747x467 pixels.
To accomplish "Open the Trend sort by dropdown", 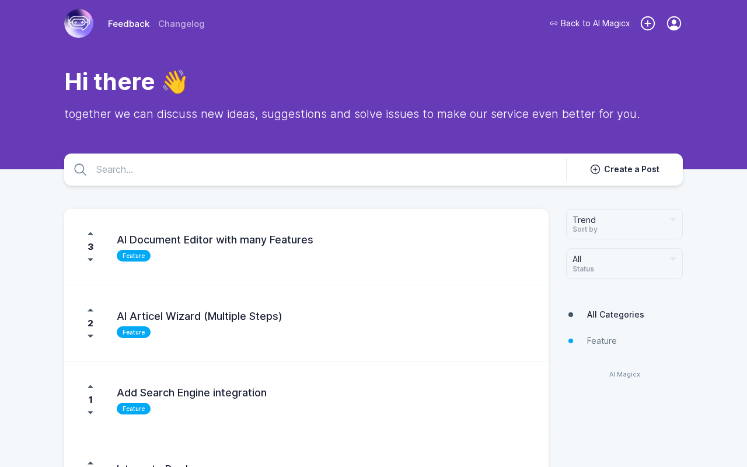I will click(x=624, y=224).
